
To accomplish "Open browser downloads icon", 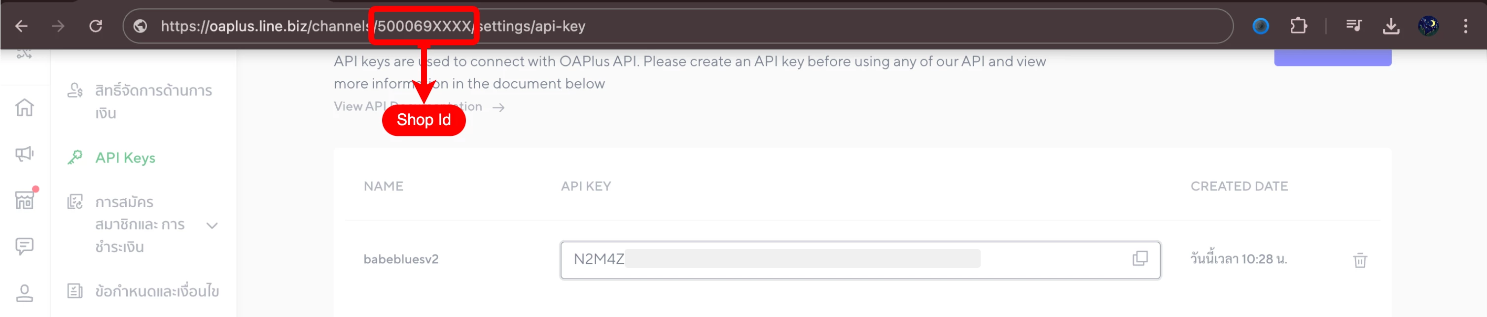I will tap(1391, 26).
